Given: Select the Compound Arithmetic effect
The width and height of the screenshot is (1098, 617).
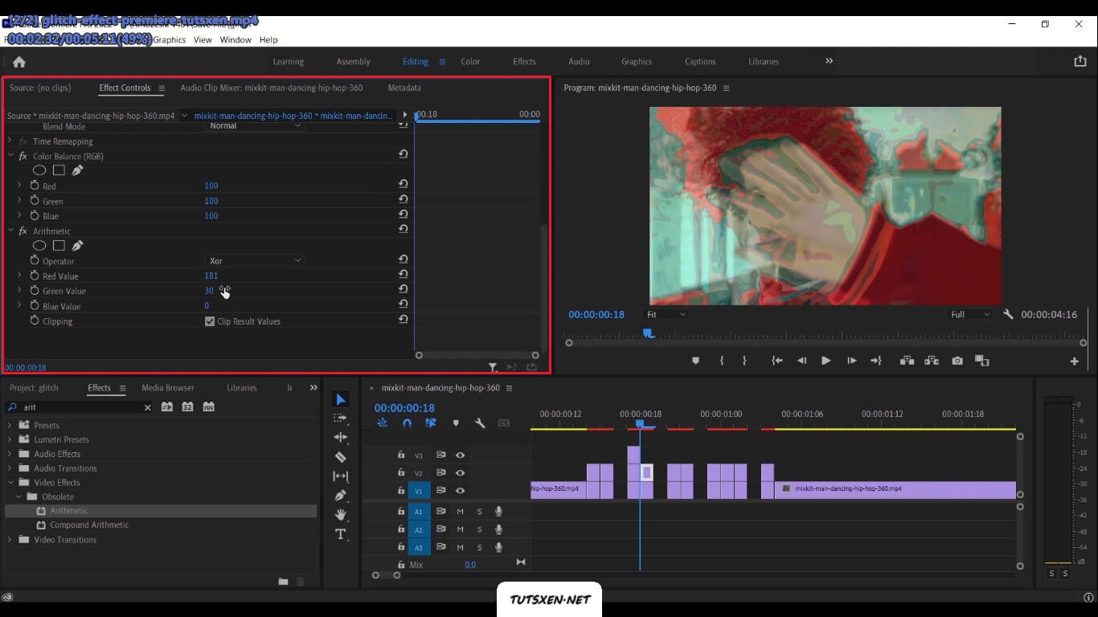Looking at the screenshot, I should coord(89,525).
